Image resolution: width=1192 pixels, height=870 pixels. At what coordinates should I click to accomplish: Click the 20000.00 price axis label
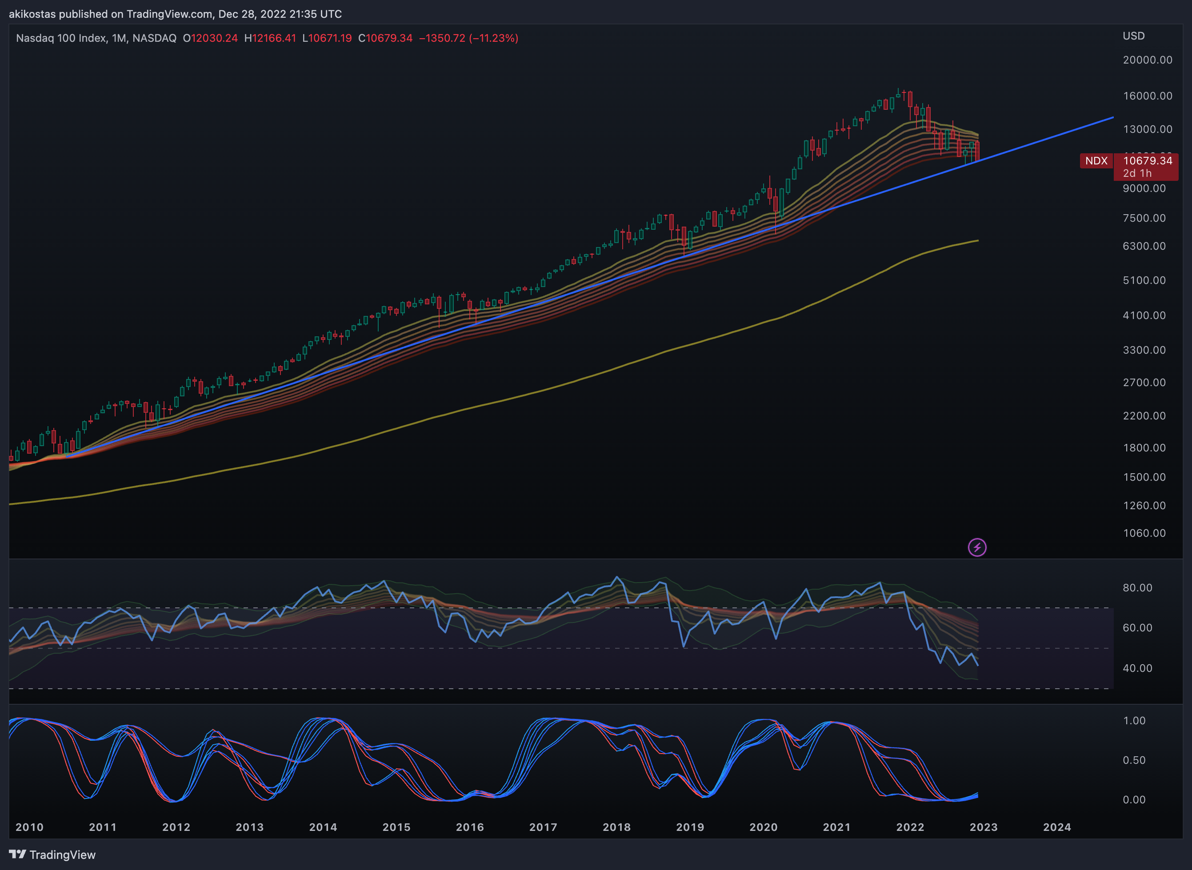coord(1148,60)
